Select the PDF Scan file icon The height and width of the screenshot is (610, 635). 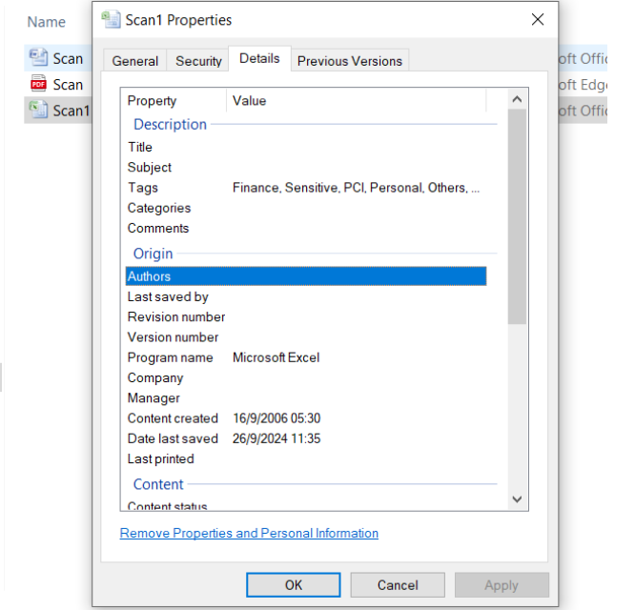pyautogui.click(x=38, y=84)
